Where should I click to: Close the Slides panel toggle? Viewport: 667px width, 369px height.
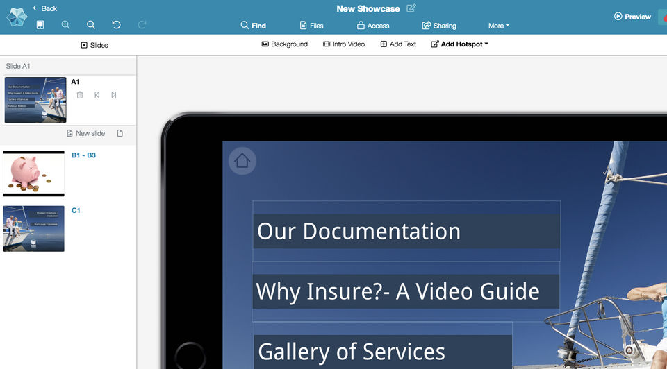click(x=94, y=45)
